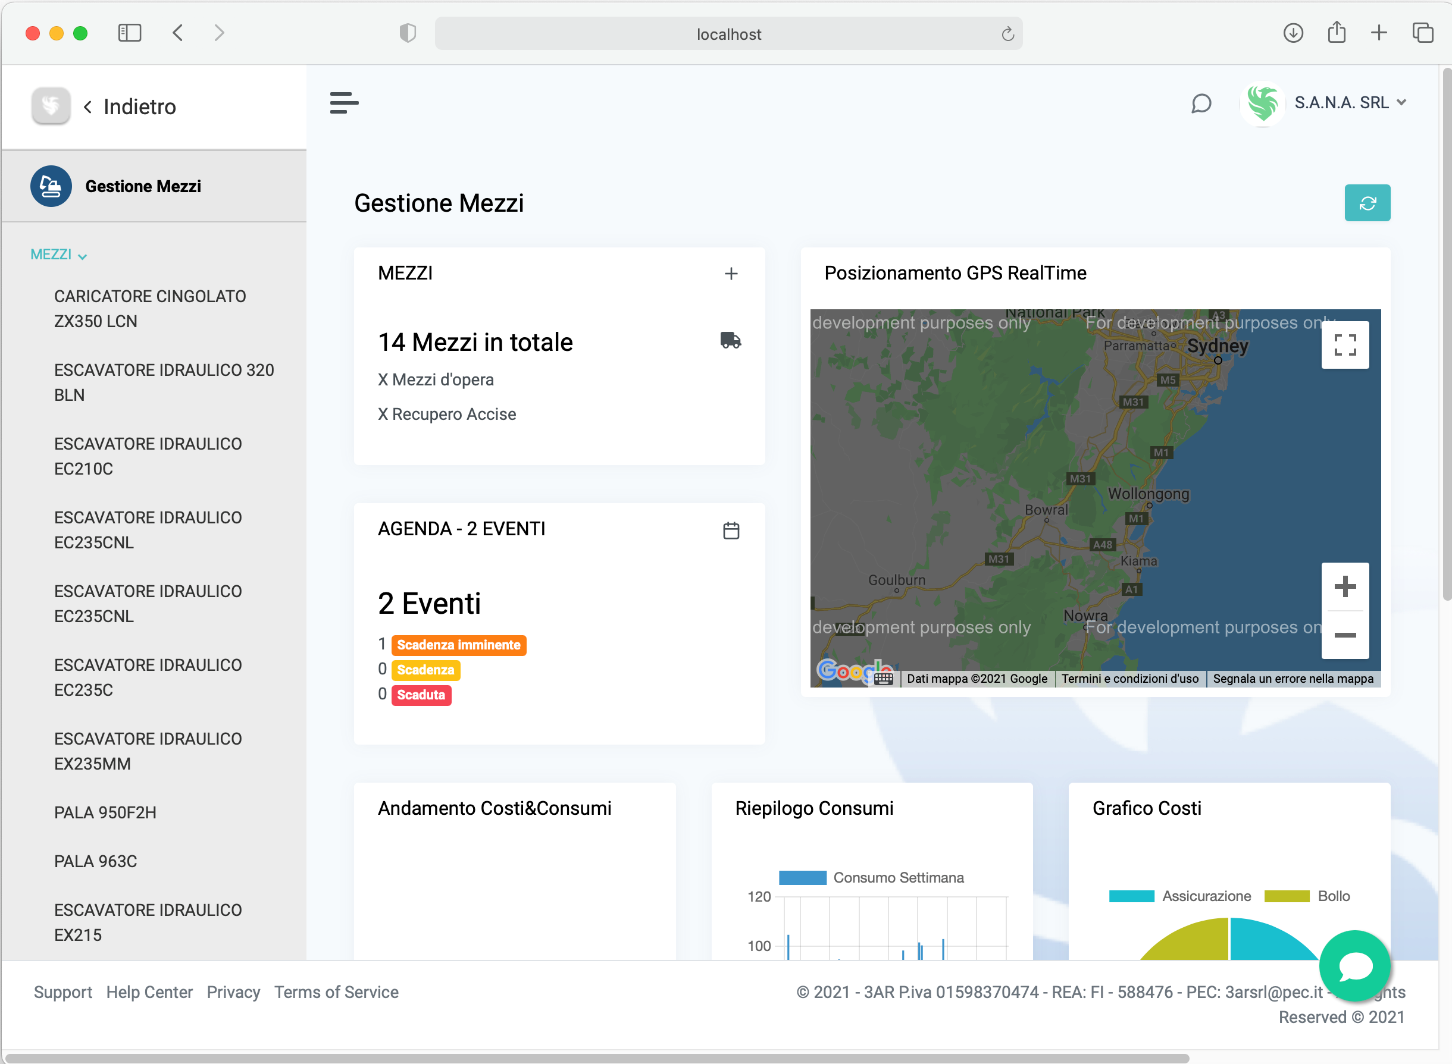Open the agenda calendar icon
This screenshot has width=1452, height=1064.
(730, 531)
